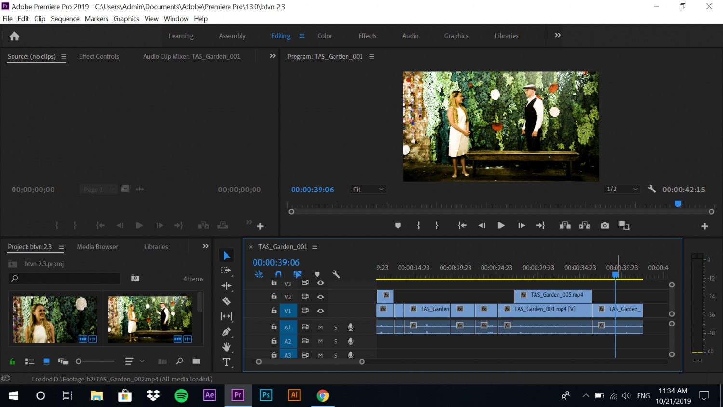Screen dimensions: 723x407
Task: Open the Markers menu
Action: pos(96,19)
